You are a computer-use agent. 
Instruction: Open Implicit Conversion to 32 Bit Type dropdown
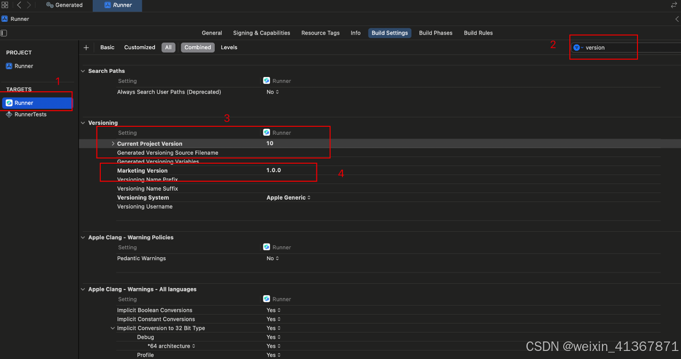[x=274, y=328]
